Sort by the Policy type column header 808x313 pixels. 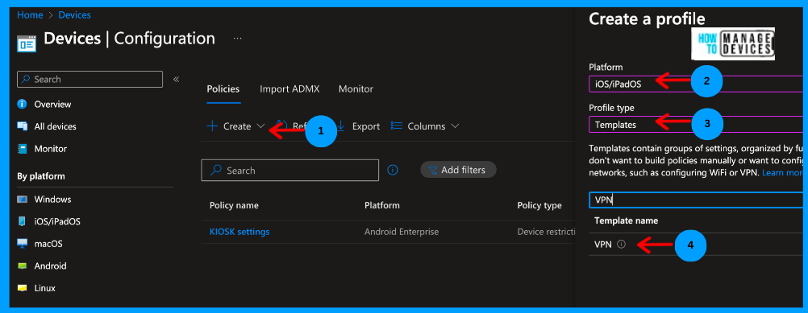pos(539,206)
